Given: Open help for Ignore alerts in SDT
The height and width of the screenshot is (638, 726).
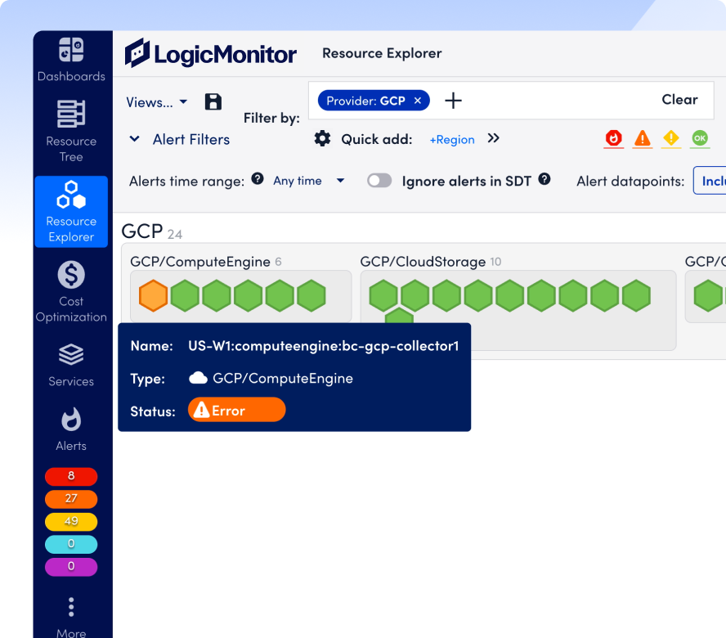Looking at the screenshot, I should click(544, 179).
